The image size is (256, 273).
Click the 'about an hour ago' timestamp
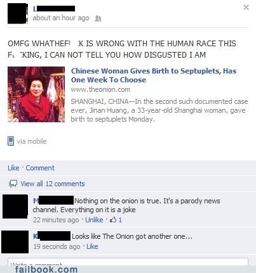coord(61,18)
